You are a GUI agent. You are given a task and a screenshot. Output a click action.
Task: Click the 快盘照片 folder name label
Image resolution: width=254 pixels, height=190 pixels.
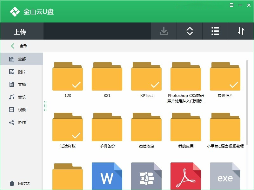pyautogui.click(x=225, y=96)
